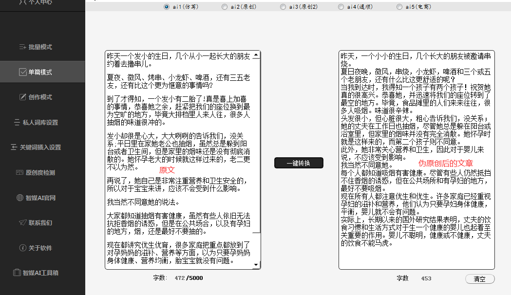Click scroll-down arrow of original text box

pos(256,265)
